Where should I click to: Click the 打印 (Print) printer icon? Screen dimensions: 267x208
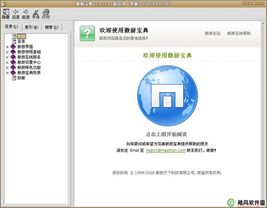tap(46, 12)
